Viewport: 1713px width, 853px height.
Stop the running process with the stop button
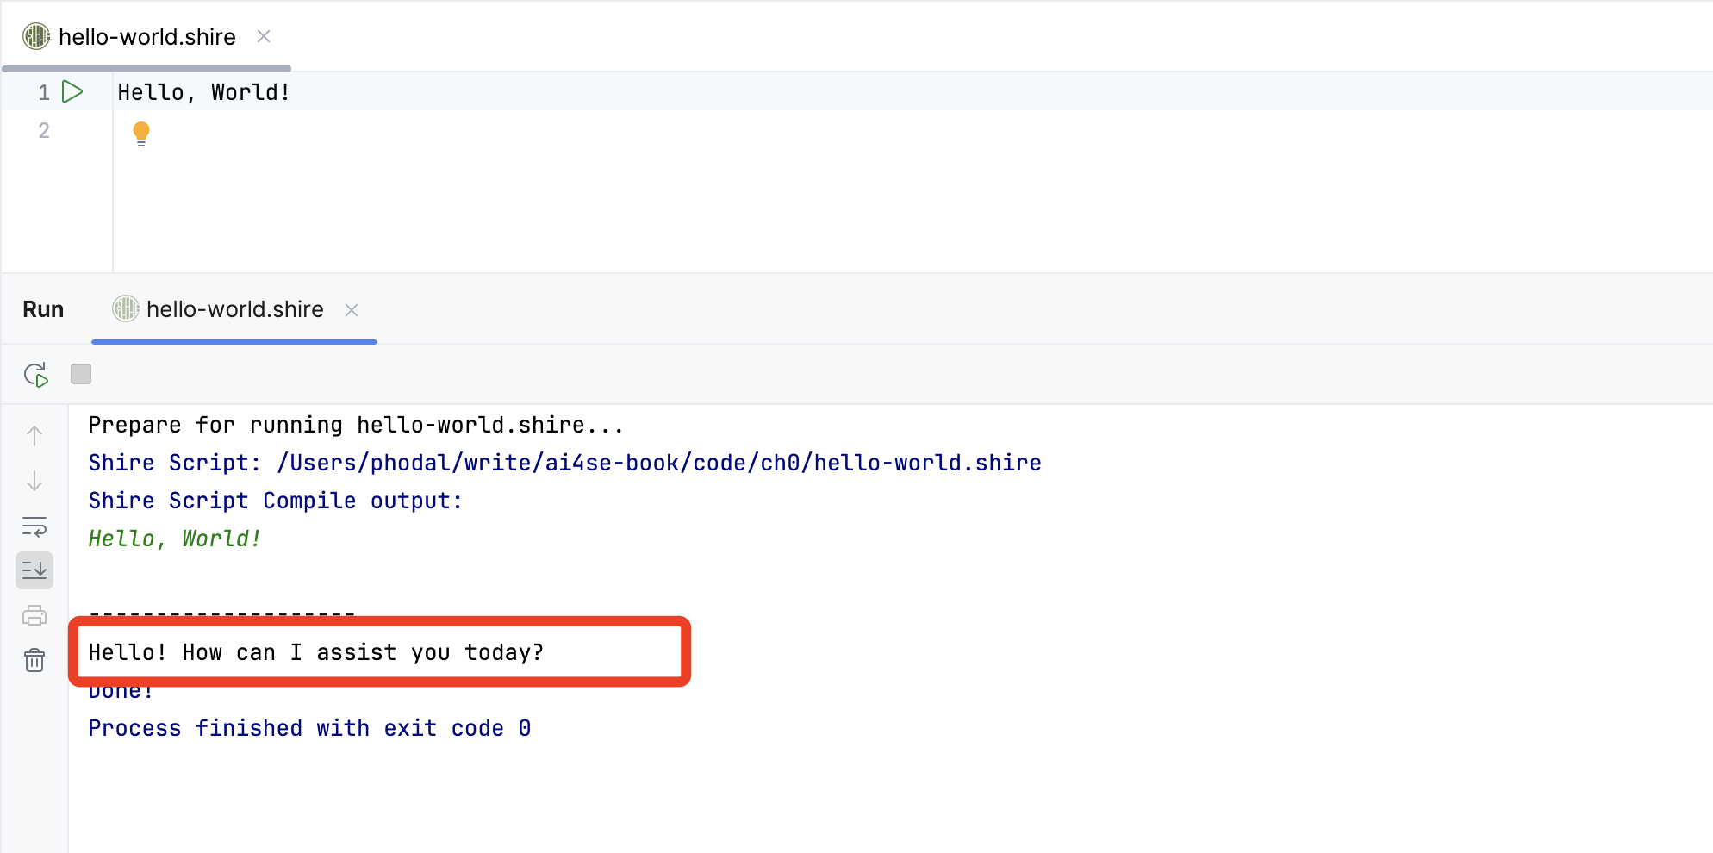click(81, 374)
